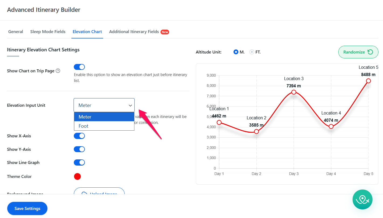Click the Location 3 data point marker
The image size is (383, 218).
click(x=294, y=92)
